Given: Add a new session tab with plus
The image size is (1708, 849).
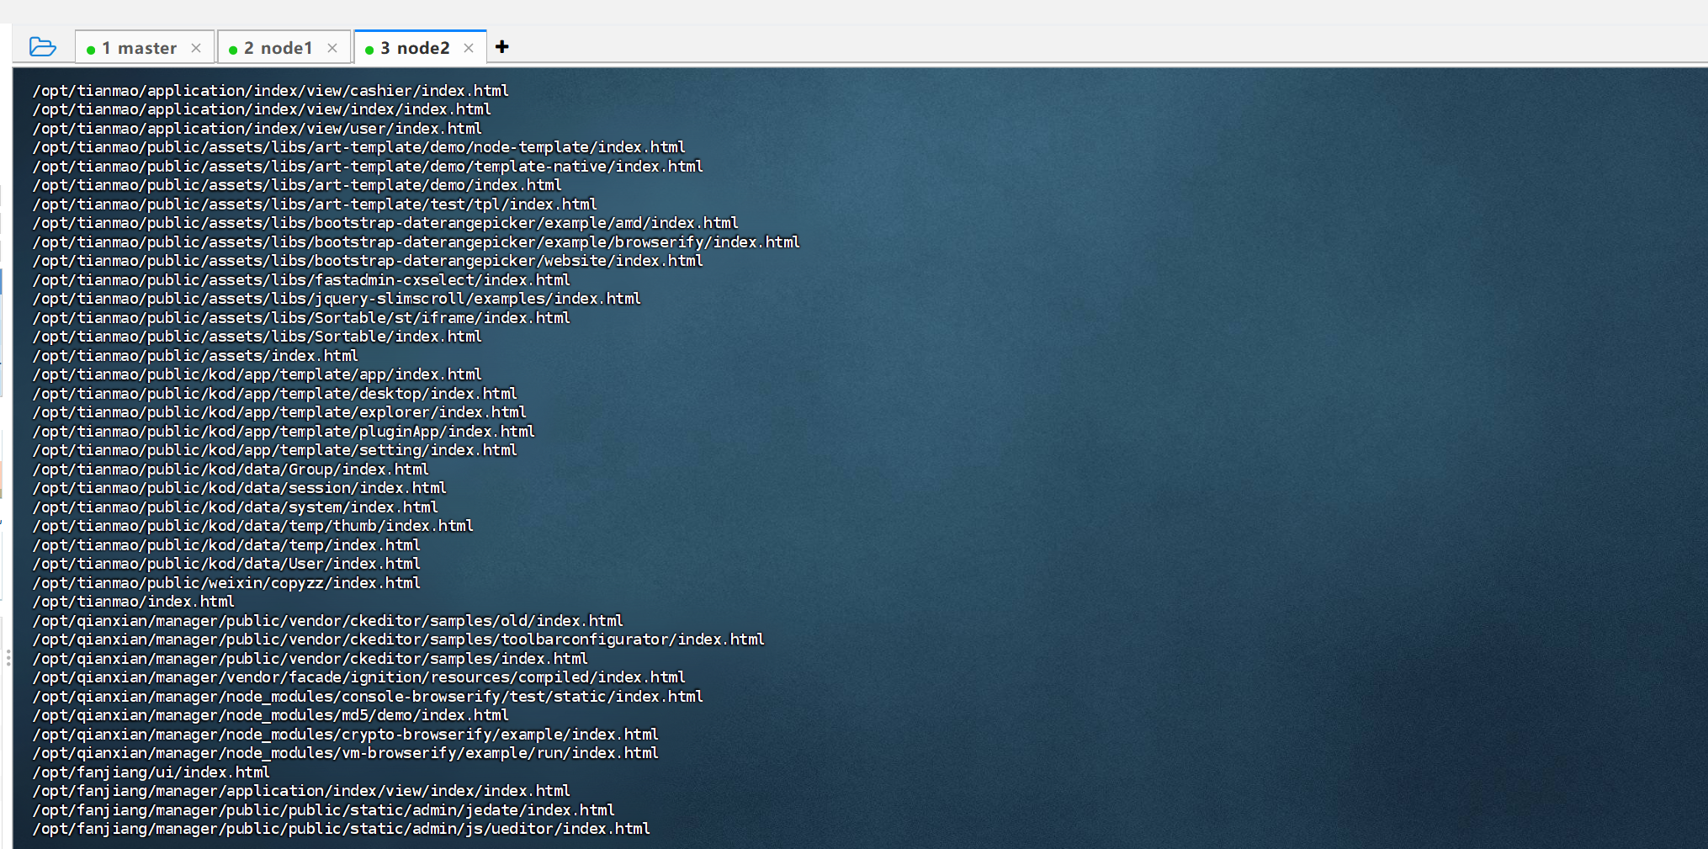Looking at the screenshot, I should 502,46.
